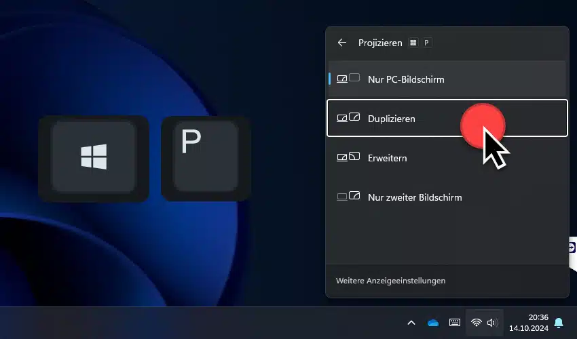Pick the Erweitern display option
The height and width of the screenshot is (339, 577).
[447, 158]
